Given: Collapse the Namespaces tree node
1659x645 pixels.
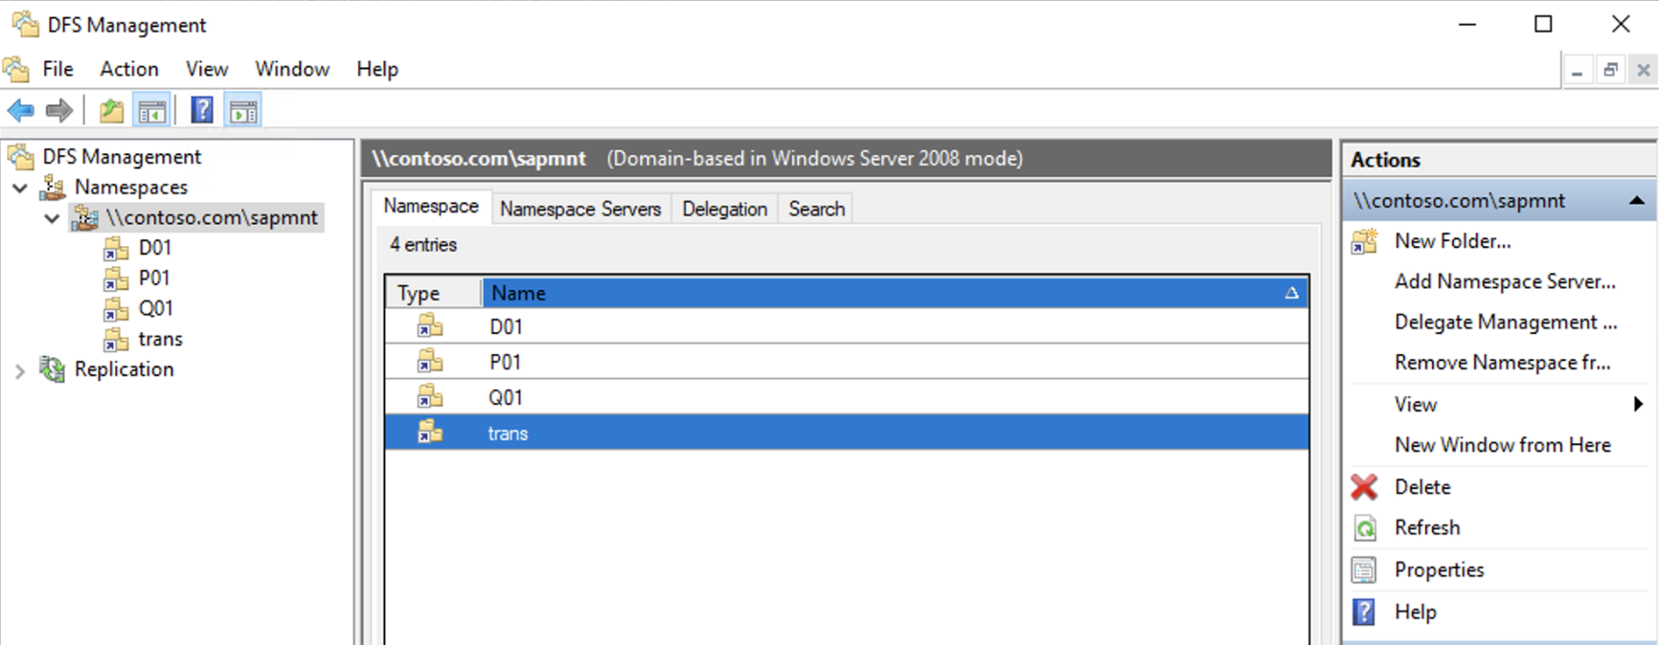Looking at the screenshot, I should coord(20,188).
